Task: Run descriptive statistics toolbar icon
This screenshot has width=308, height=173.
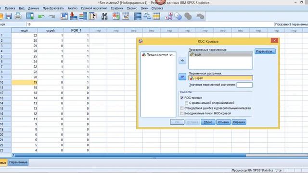Action: [92, 16]
